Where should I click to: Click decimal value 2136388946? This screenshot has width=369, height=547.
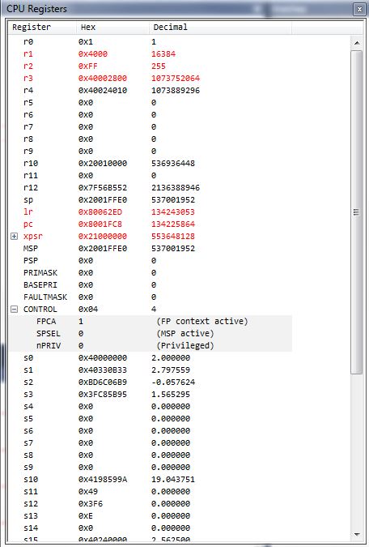point(176,188)
